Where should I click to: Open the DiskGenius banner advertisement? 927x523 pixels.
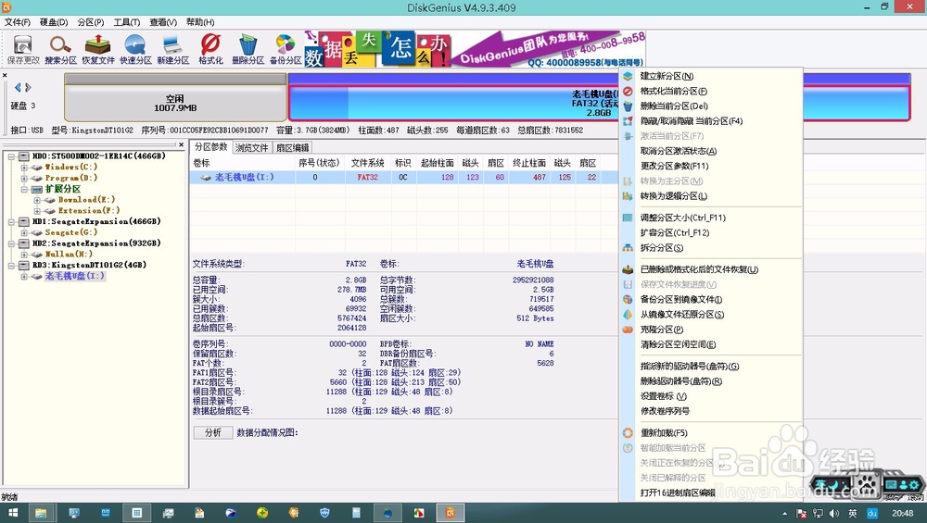point(475,49)
